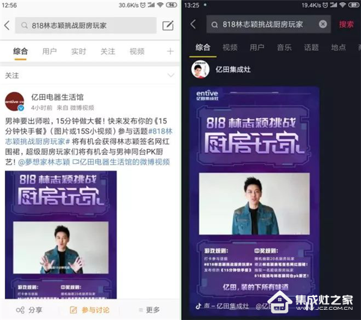Viewport: 361px width, 320px height.
Task: Tap the Douyin back arrow icon
Action: [x=193, y=24]
